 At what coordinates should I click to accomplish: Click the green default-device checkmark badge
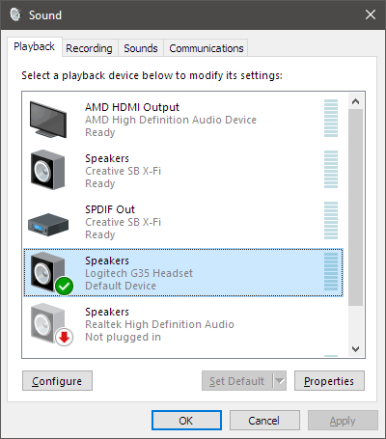pos(64,286)
